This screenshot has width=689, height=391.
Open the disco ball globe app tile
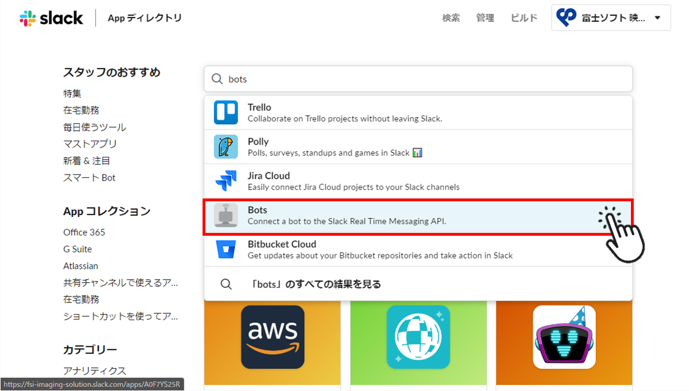pos(418,337)
